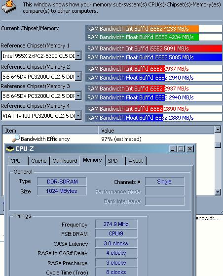
Task: Open Reference Chipset/Memory 4 dropdown arrow
Action: click(78, 115)
